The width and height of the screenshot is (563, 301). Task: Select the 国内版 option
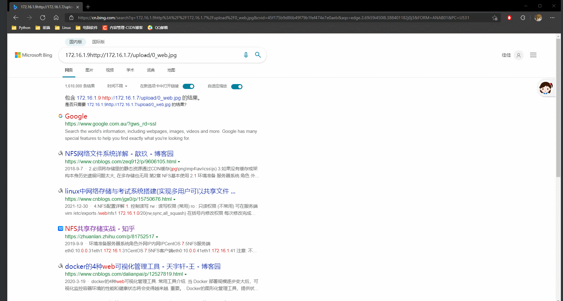pos(76,42)
